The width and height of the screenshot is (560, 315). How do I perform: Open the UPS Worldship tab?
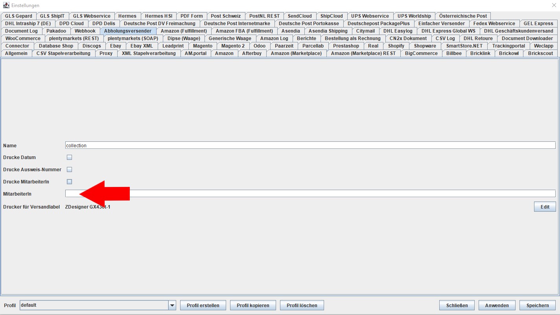(414, 16)
